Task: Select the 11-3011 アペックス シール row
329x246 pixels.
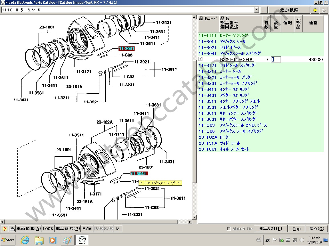Action: click(261, 41)
